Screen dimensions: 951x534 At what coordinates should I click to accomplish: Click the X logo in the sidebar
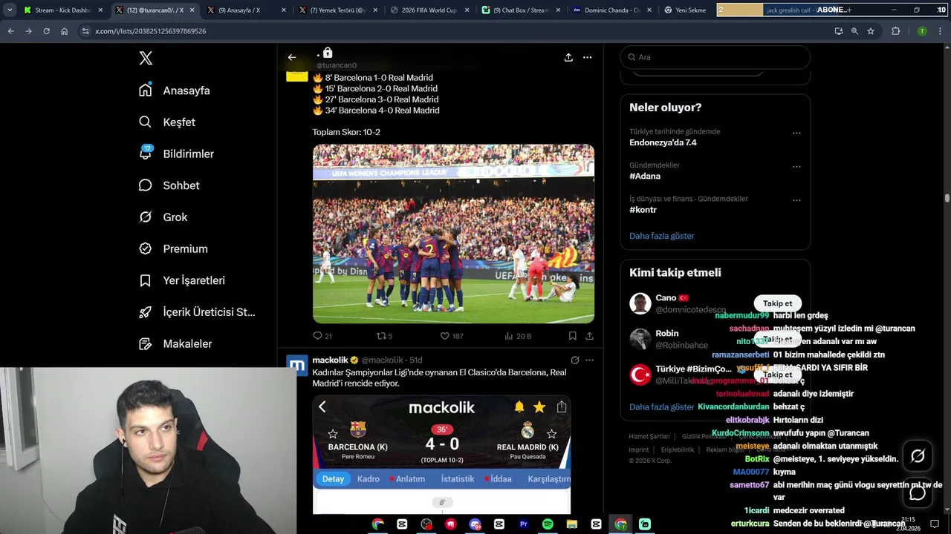[x=146, y=59]
